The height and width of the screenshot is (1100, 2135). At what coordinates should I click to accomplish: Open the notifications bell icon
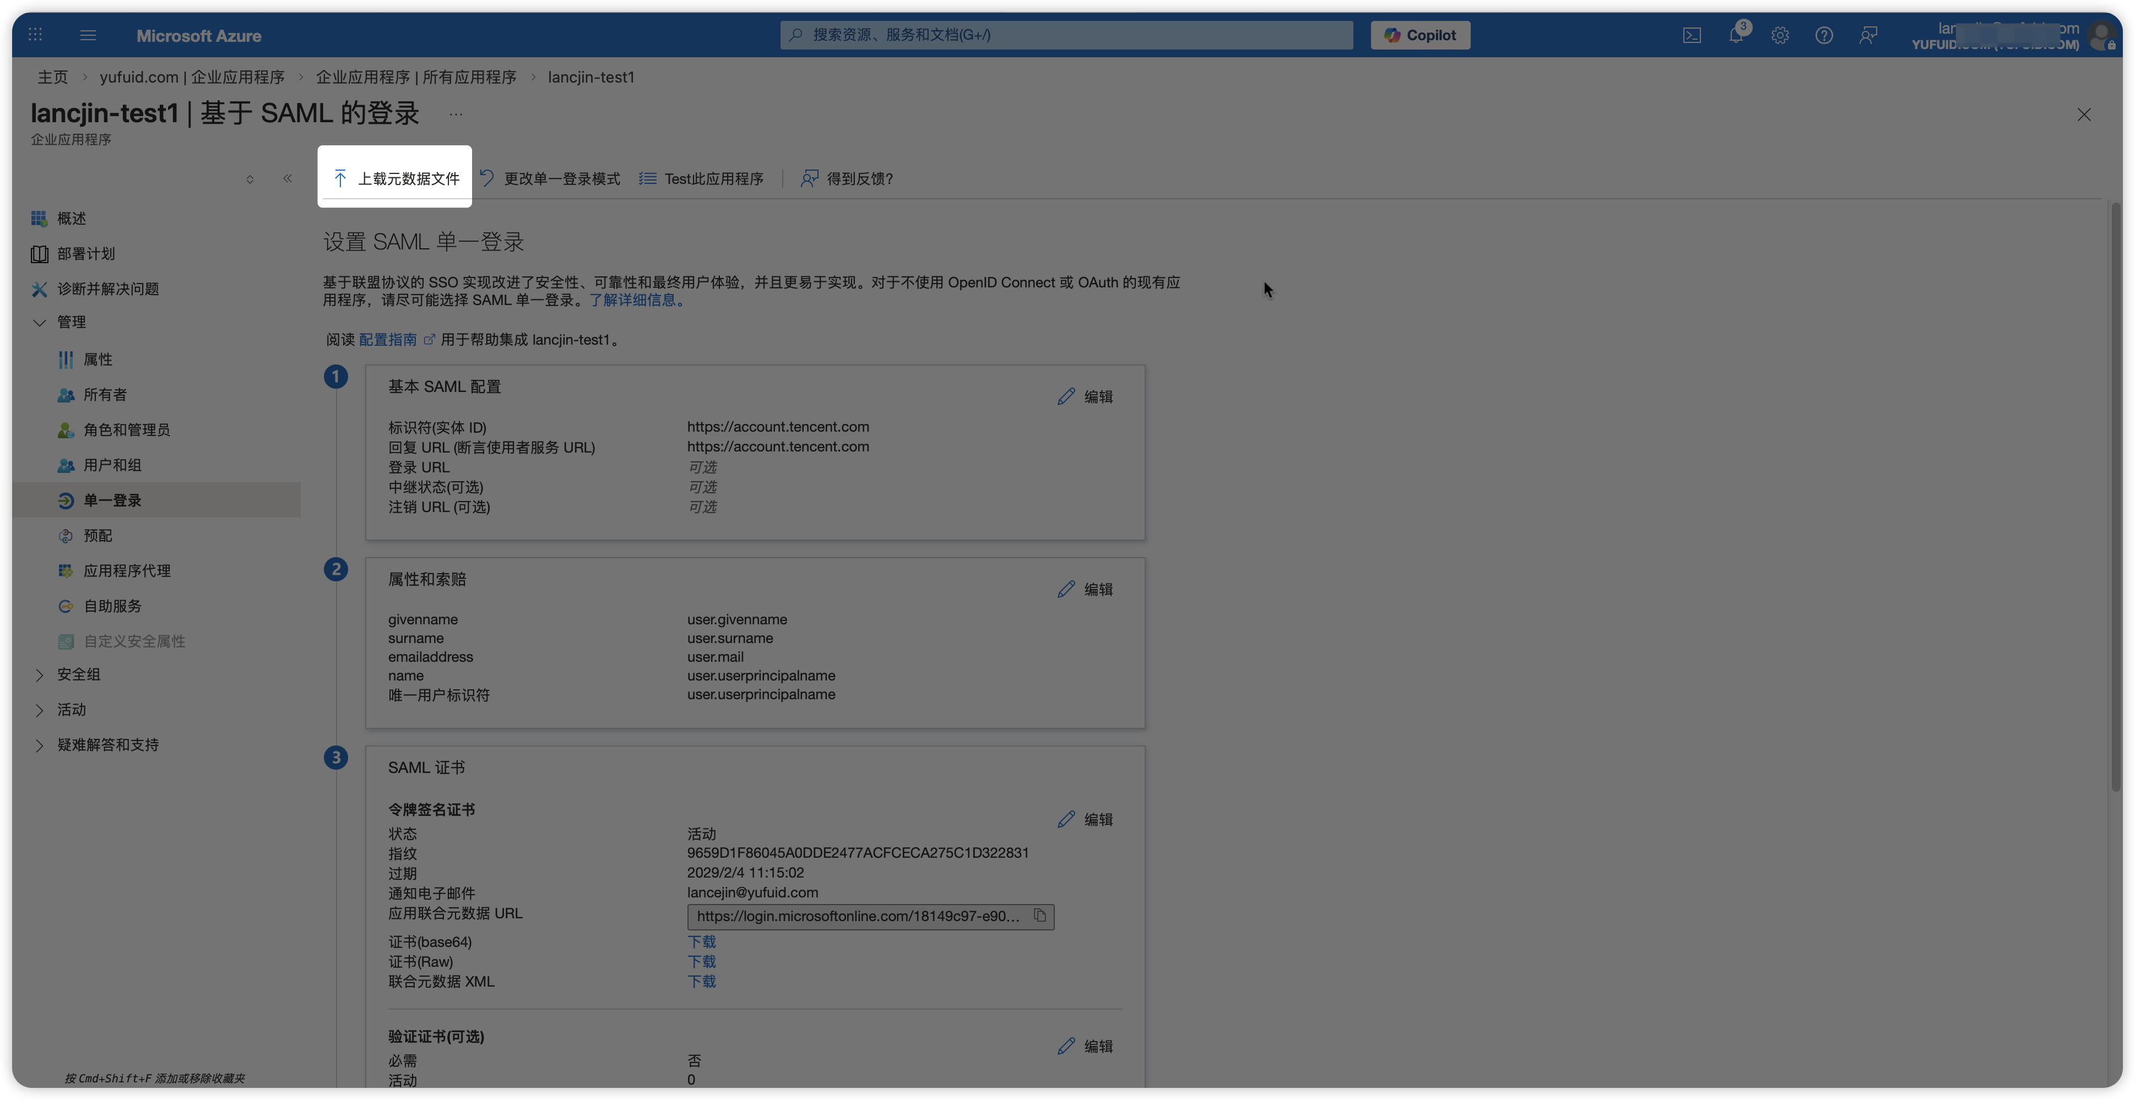tap(1736, 36)
